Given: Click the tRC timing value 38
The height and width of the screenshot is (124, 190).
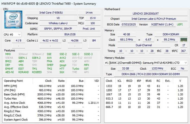Looking at the screenshot, I should click(x=167, y=51).
